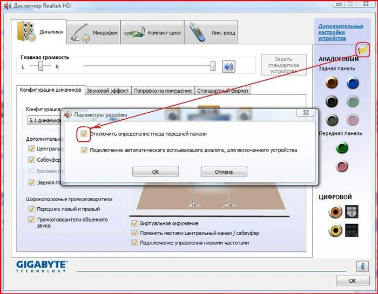Open the Лин. вход tab
Screen dimensions: 378x294
211,32
